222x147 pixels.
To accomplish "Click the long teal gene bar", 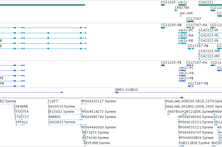I will (43, 5).
